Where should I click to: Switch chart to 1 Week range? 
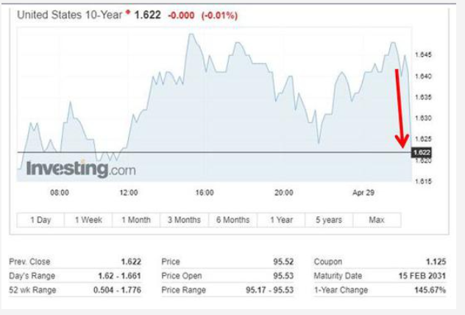pyautogui.click(x=88, y=220)
